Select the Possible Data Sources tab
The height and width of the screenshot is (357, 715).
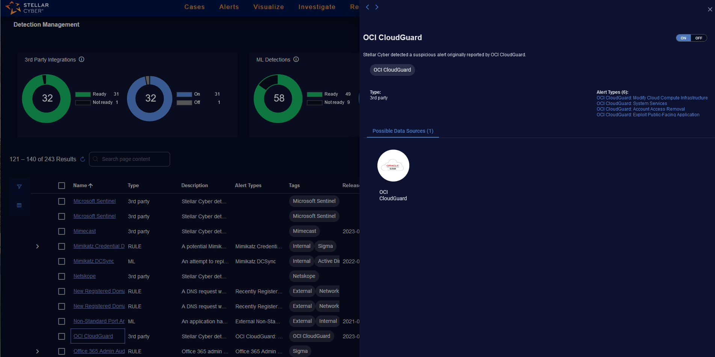point(403,131)
